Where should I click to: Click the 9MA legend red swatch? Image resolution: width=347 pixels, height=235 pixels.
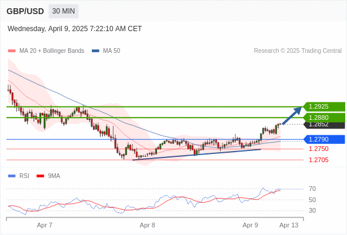40,176
